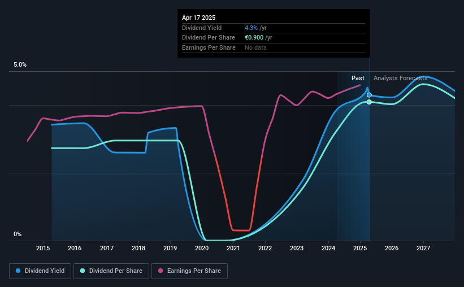This screenshot has width=464, height=287.
Task: Click the 2025 x-axis label
Action: [360, 248]
